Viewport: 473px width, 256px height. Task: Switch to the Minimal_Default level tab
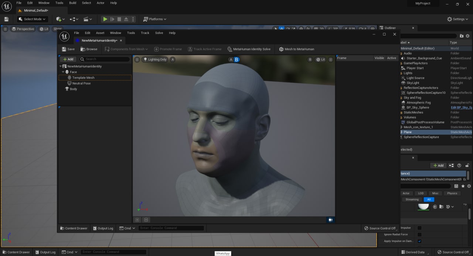click(x=36, y=10)
